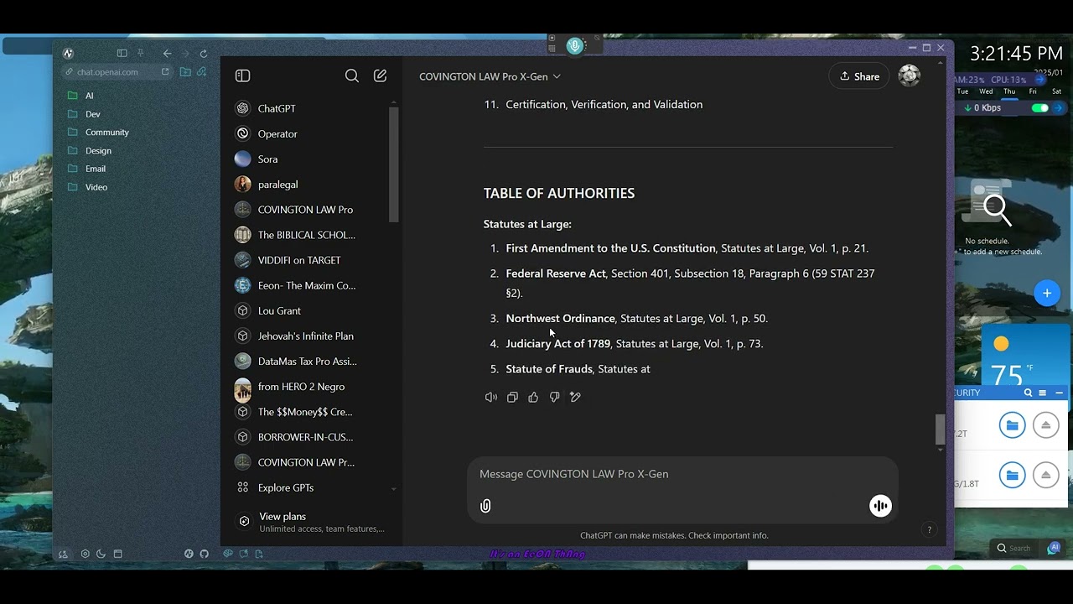Toggle the ChatGPT sidebar panel

243,75
